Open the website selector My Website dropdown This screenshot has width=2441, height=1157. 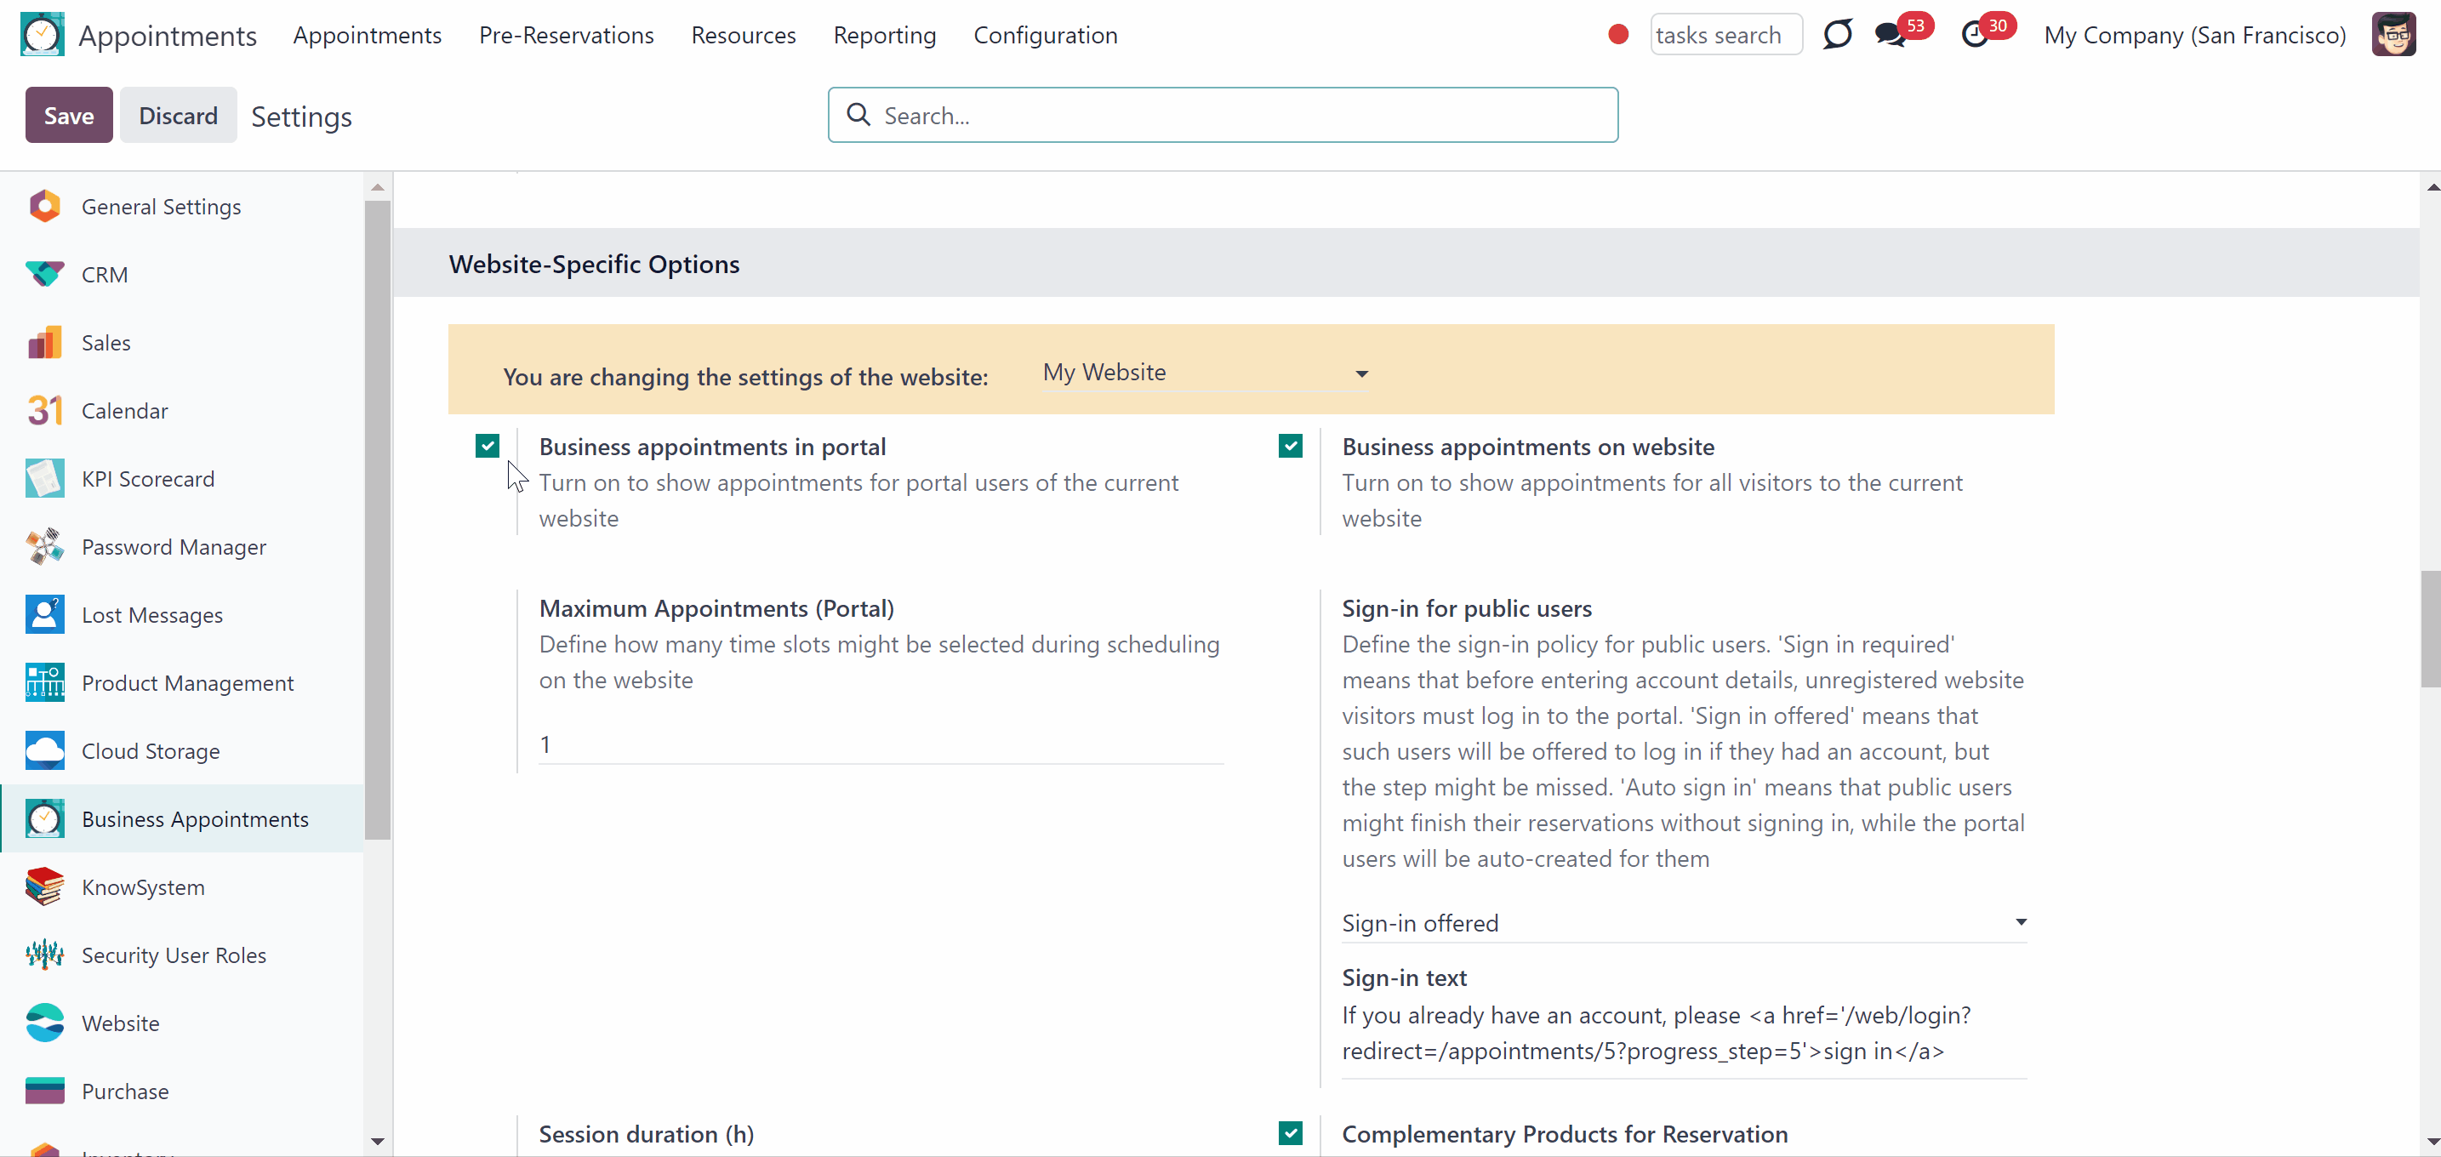[x=1206, y=373]
